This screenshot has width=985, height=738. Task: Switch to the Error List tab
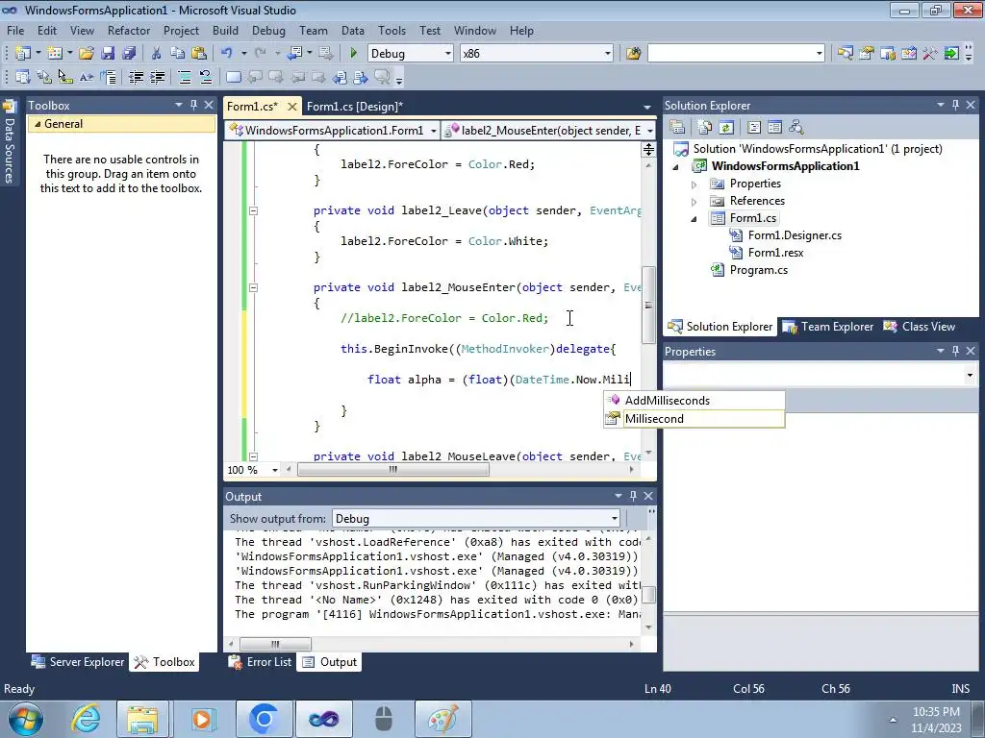pyautogui.click(x=260, y=661)
